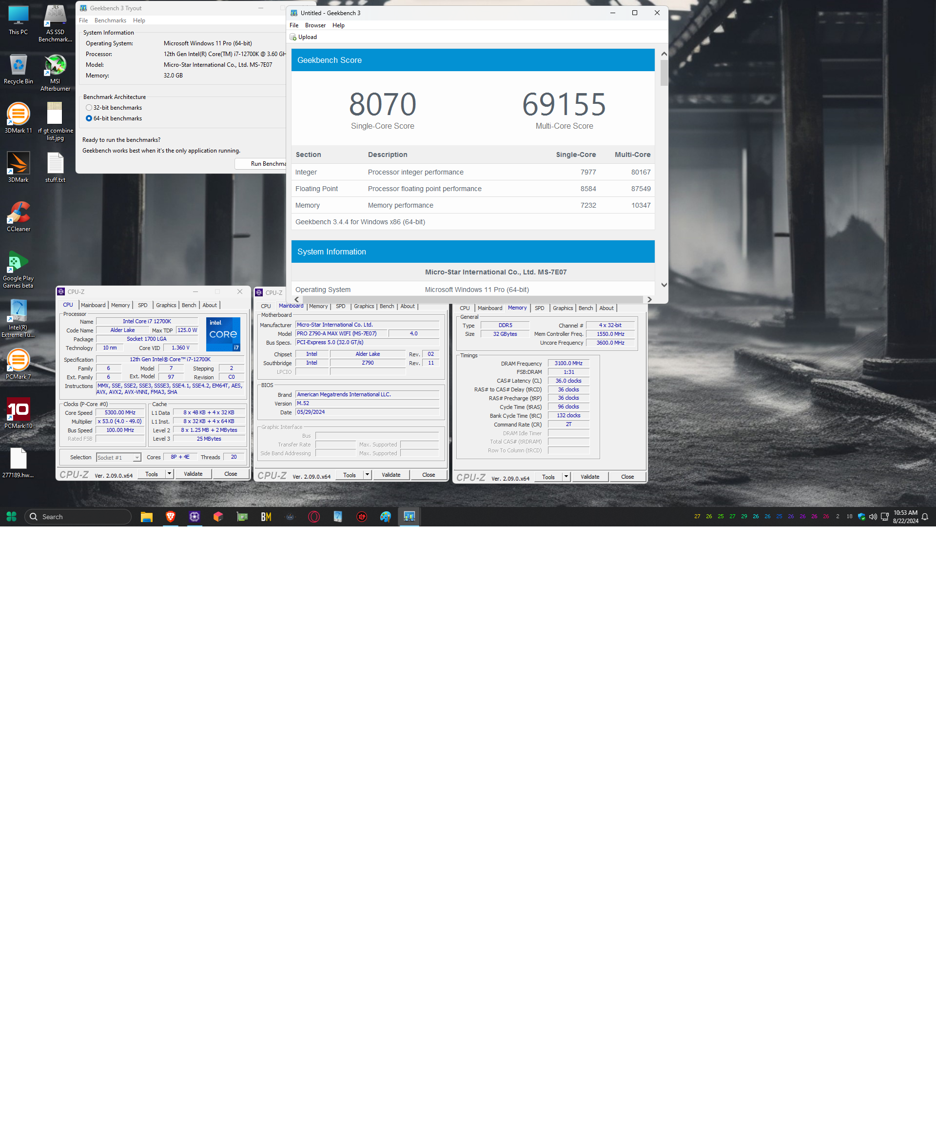The width and height of the screenshot is (936, 1127).
Task: Click the 69155 Multi-Core Score
Action: pyautogui.click(x=564, y=105)
